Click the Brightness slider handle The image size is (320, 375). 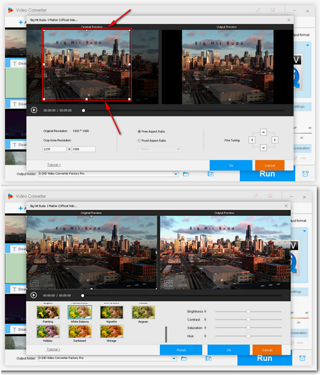[x=248, y=312]
